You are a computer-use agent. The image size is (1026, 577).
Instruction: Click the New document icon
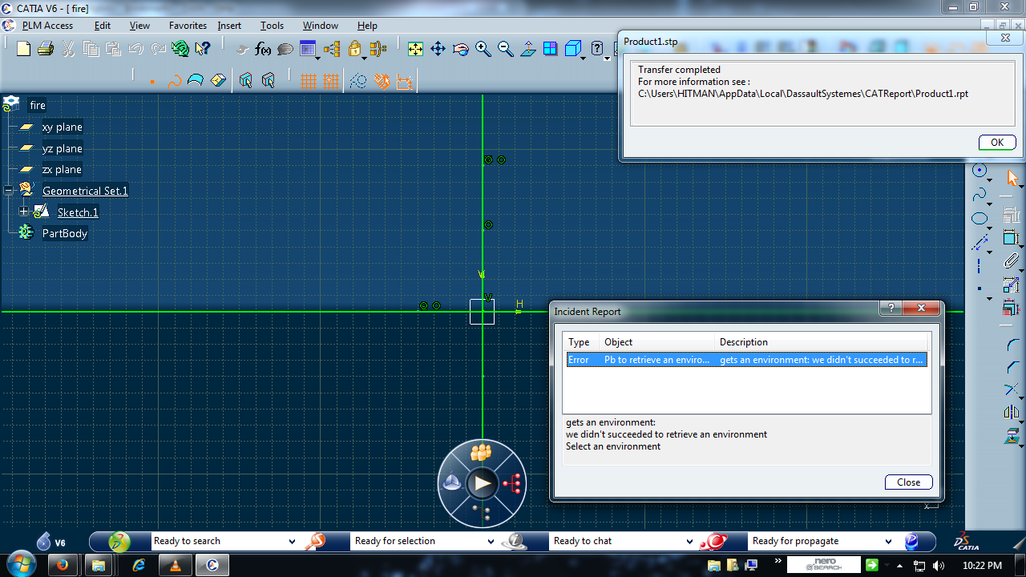coord(23,50)
